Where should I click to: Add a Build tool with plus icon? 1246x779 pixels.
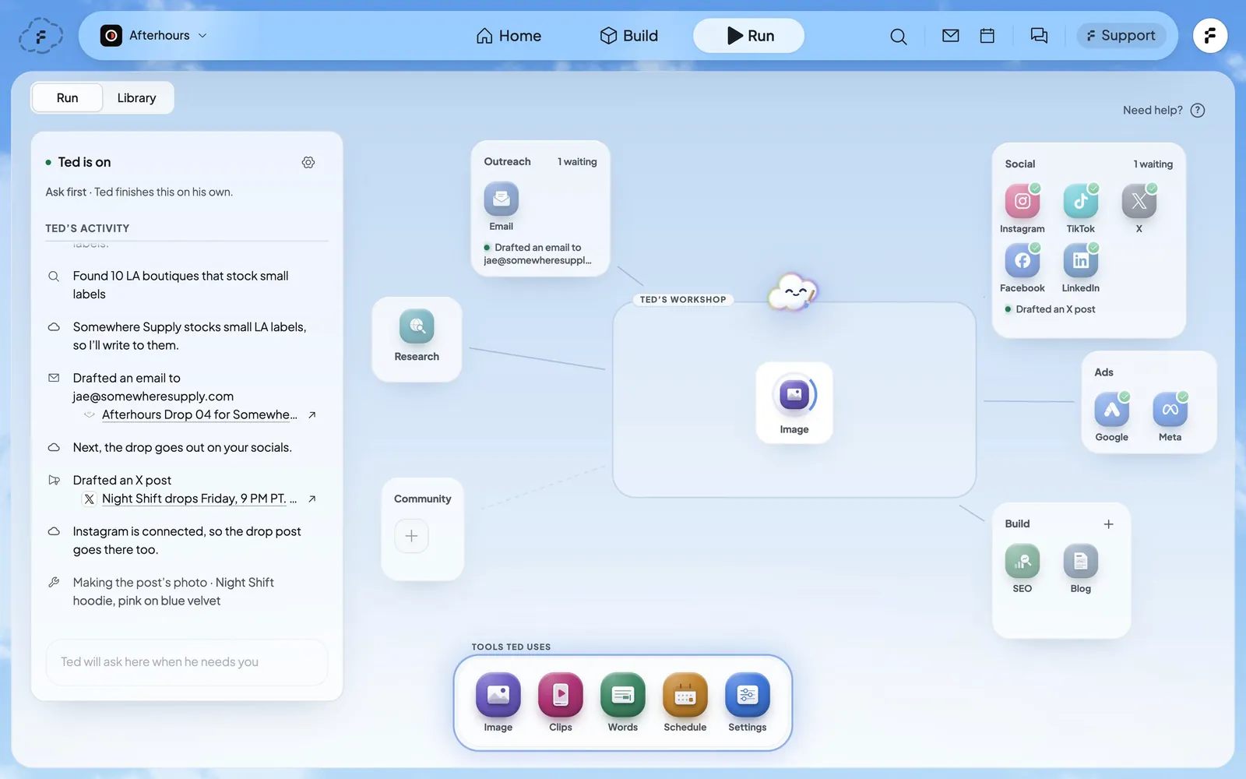pyautogui.click(x=1108, y=524)
